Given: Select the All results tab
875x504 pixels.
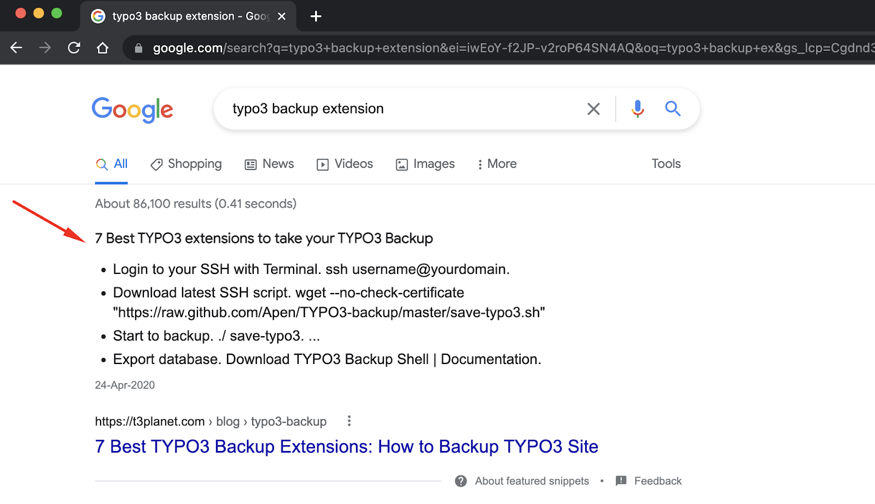Looking at the screenshot, I should pyautogui.click(x=118, y=163).
